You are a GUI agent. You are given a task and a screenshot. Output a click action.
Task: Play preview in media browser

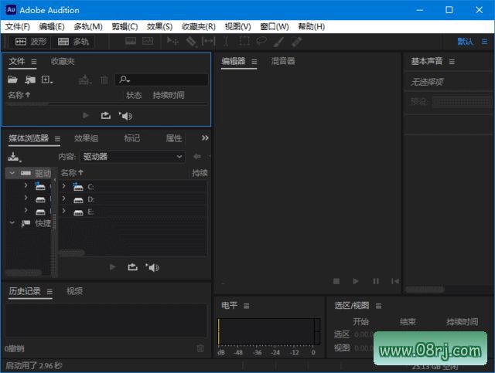click(112, 267)
